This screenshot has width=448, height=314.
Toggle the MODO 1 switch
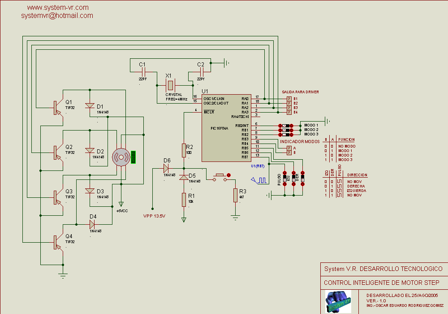pyautogui.click(x=285, y=125)
